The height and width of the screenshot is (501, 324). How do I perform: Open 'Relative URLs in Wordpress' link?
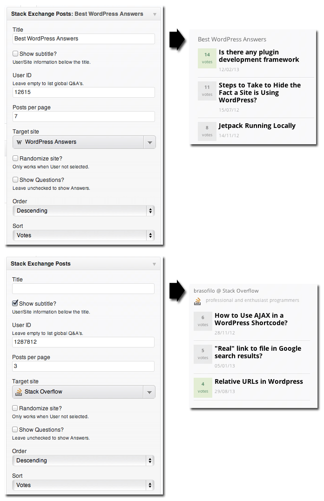tap(258, 381)
